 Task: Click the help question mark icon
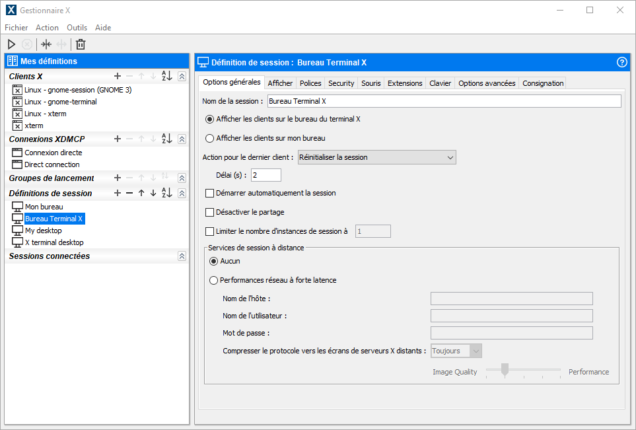621,62
